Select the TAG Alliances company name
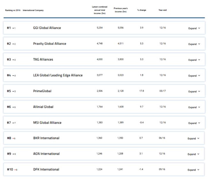The width and height of the screenshot is (208, 179). 43,59
